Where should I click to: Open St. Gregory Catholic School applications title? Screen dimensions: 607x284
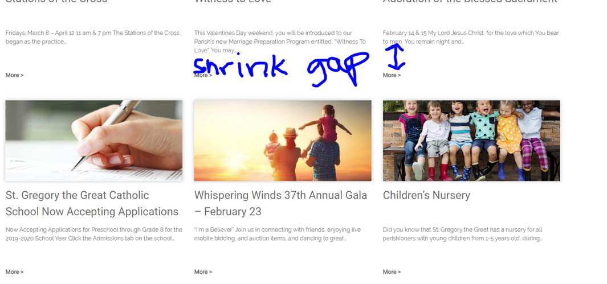92,203
